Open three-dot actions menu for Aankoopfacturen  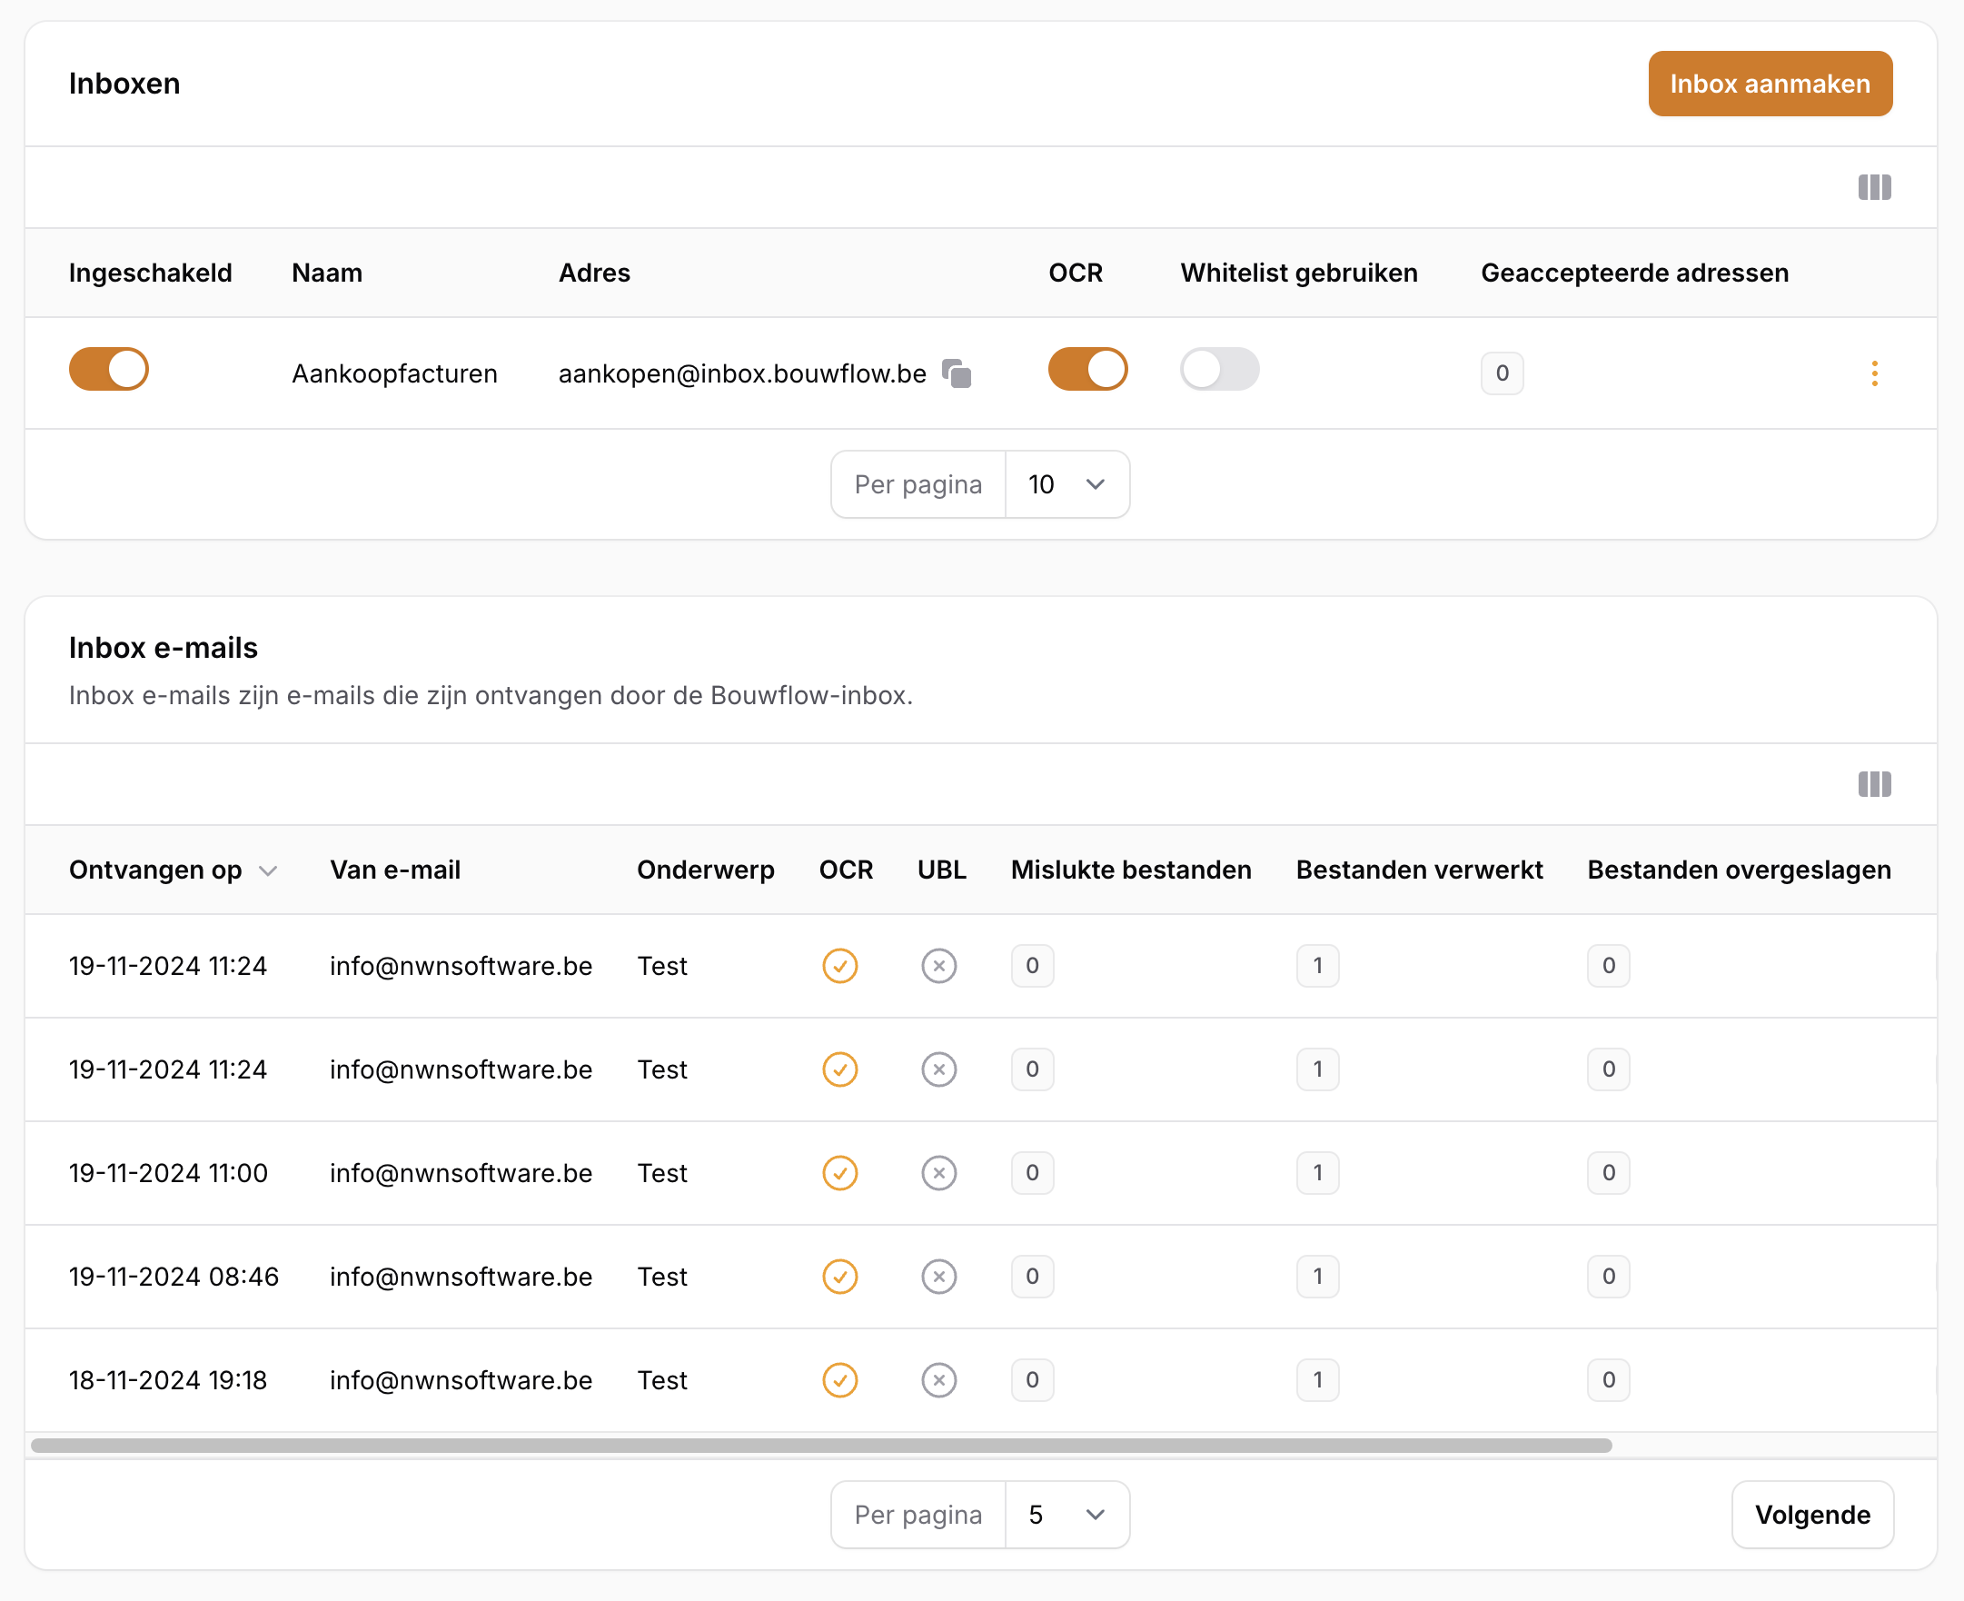(x=1873, y=373)
